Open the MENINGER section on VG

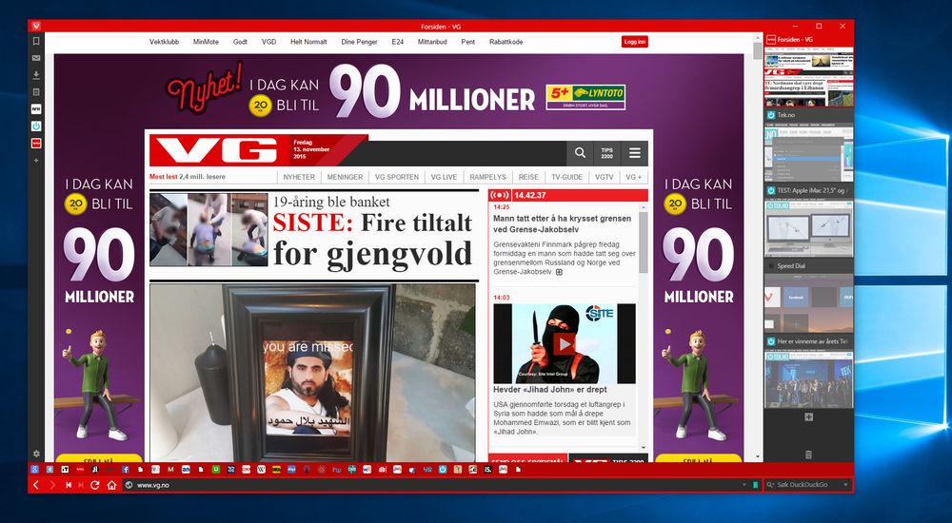(345, 177)
